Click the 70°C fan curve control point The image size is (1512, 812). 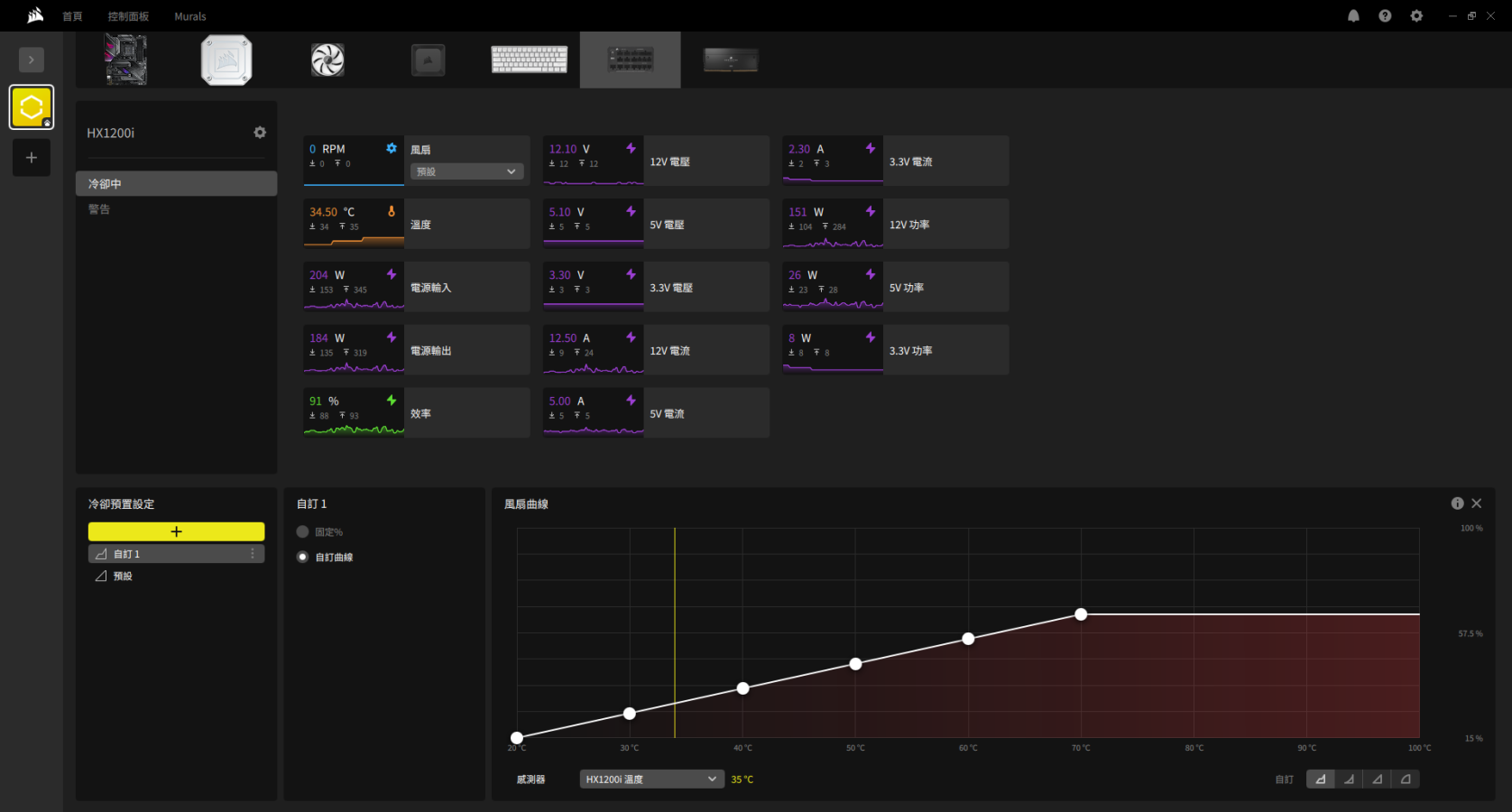(1081, 614)
